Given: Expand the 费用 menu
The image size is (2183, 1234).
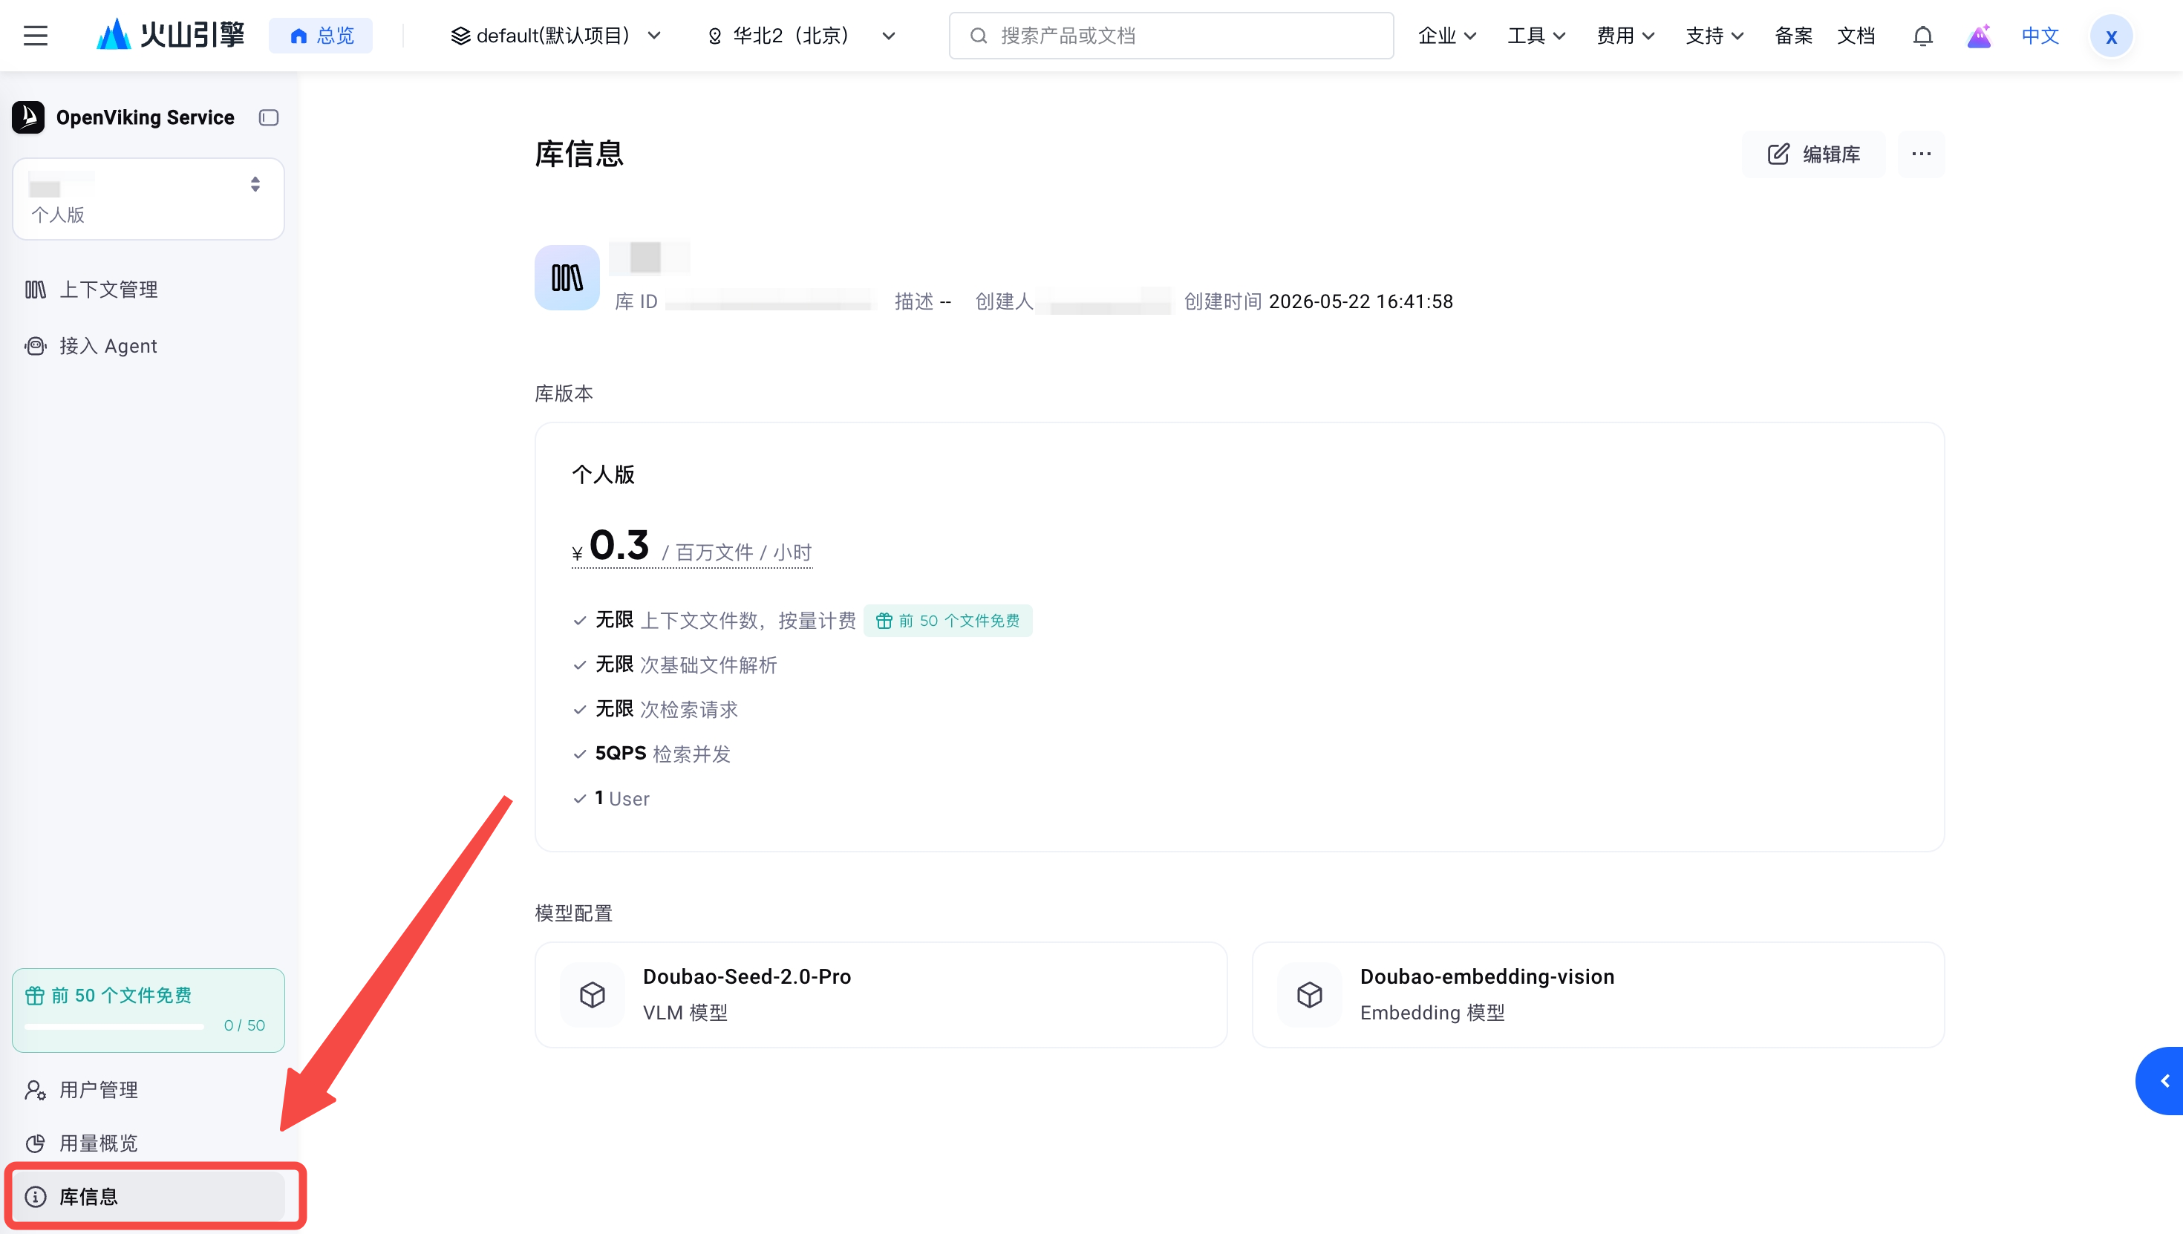Looking at the screenshot, I should point(1625,36).
